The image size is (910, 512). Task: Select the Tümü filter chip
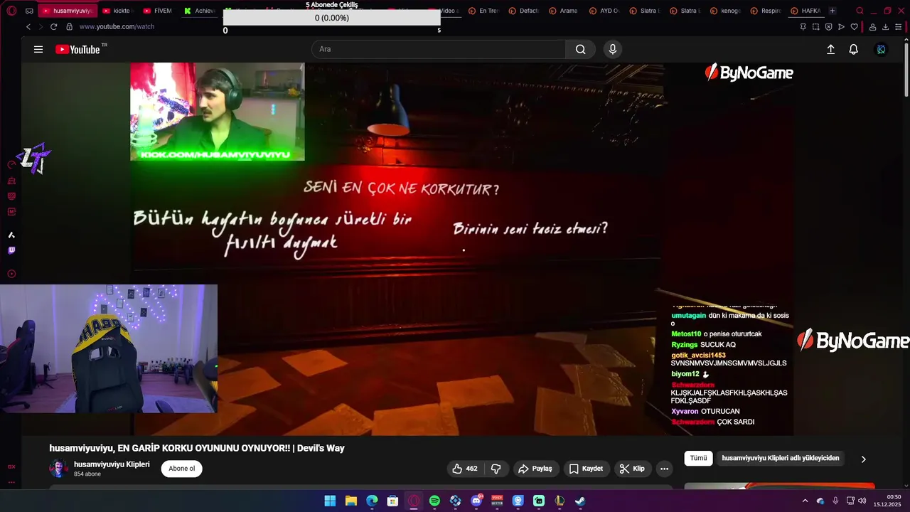pos(698,458)
